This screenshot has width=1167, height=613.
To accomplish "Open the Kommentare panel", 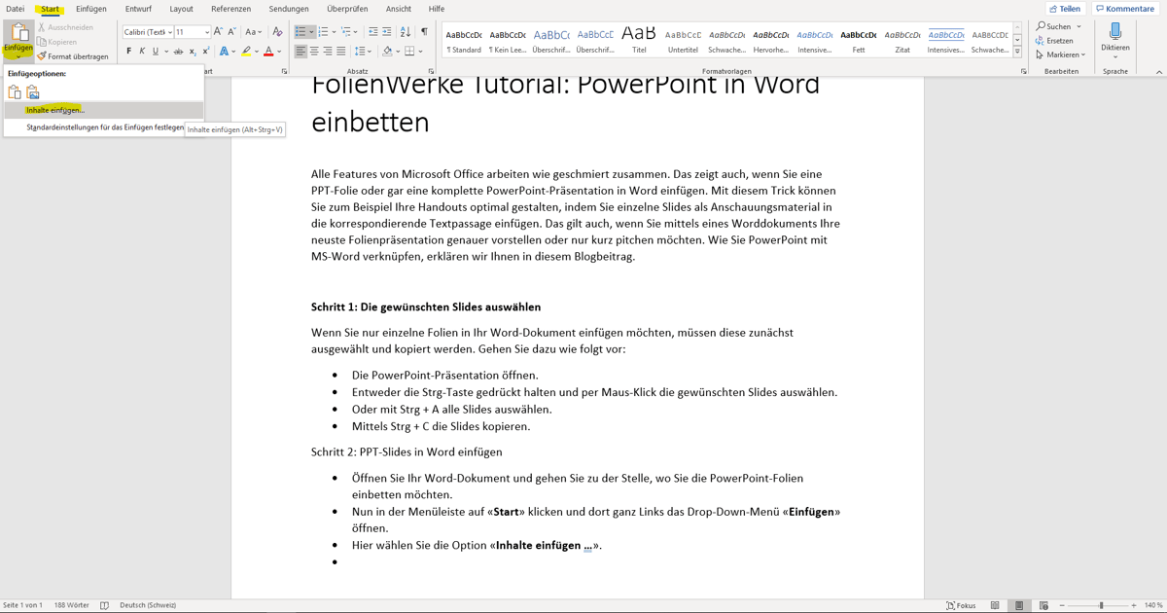I will [1123, 8].
